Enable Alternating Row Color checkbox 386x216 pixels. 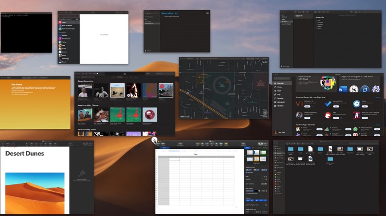(x=246, y=205)
